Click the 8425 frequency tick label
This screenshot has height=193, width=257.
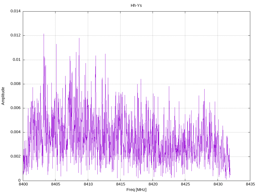pos(185,184)
